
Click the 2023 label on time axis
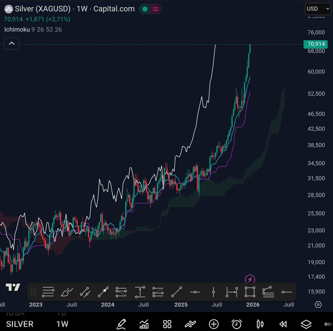36,305
